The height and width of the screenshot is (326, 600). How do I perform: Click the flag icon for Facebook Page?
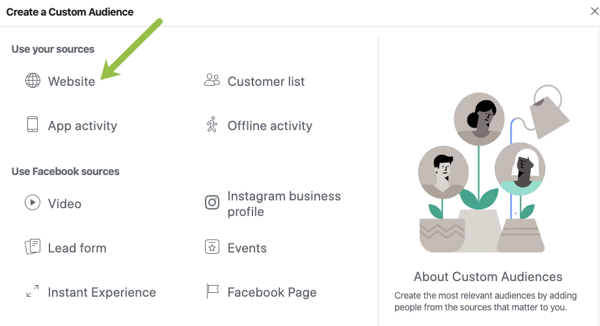pos(212,292)
